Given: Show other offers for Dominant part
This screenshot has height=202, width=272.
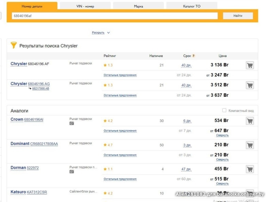Looking at the screenshot, I should [120, 155].
